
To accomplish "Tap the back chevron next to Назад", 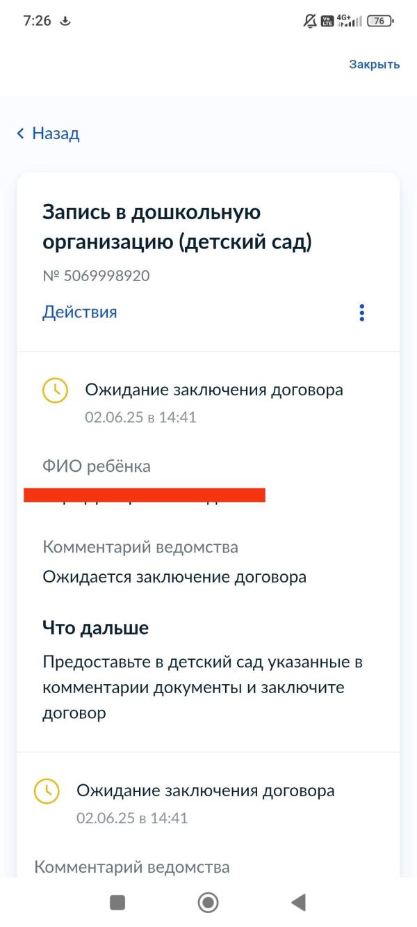I will (21, 134).
